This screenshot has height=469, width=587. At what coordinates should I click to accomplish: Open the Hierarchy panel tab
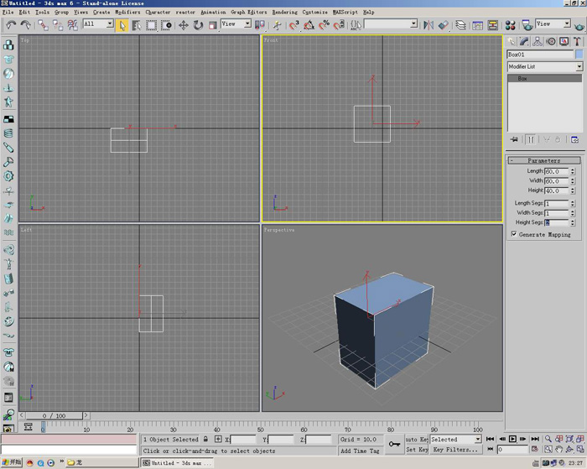[538, 41]
